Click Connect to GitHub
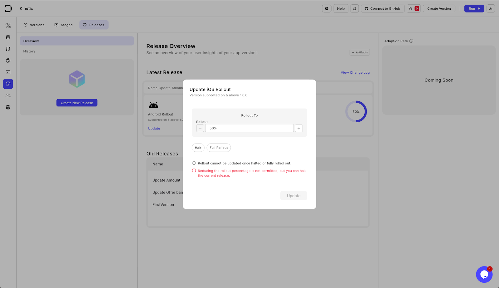This screenshot has height=288, width=499. (x=383, y=8)
